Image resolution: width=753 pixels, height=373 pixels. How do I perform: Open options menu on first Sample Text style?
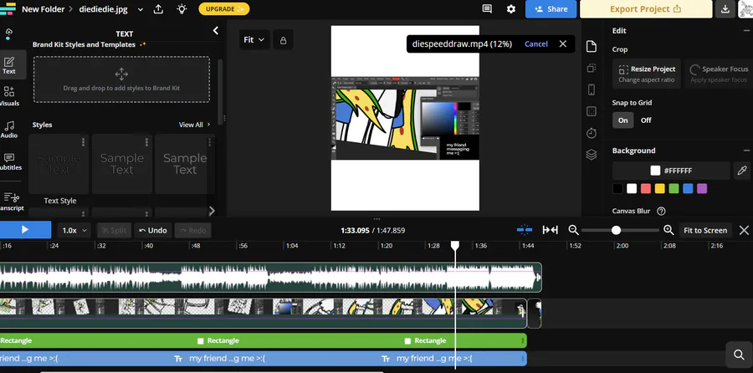[83, 142]
